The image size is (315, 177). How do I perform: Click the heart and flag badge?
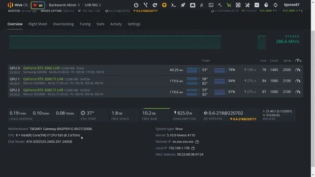pos(38,5)
